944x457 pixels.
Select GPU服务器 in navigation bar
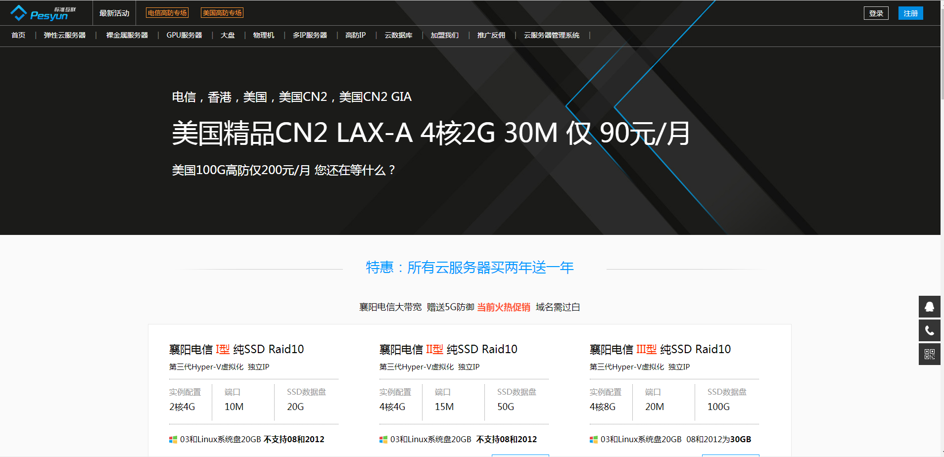[x=184, y=35]
